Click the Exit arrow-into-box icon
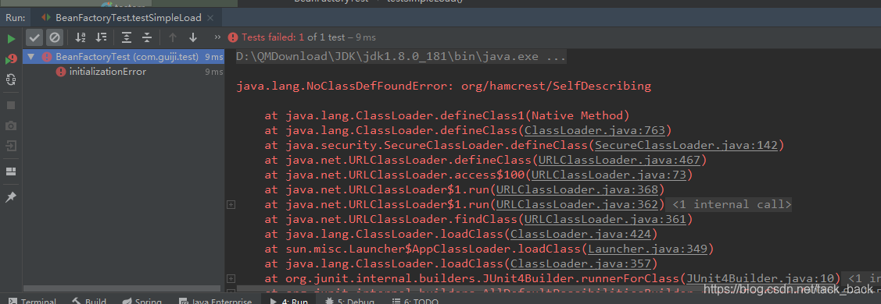 pyautogui.click(x=11, y=146)
